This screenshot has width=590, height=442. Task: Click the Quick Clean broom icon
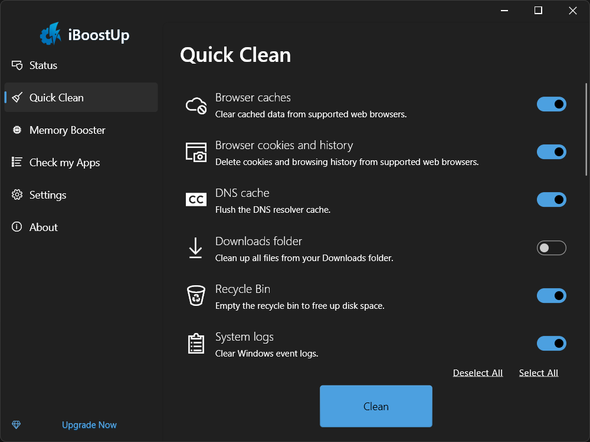[x=17, y=97]
